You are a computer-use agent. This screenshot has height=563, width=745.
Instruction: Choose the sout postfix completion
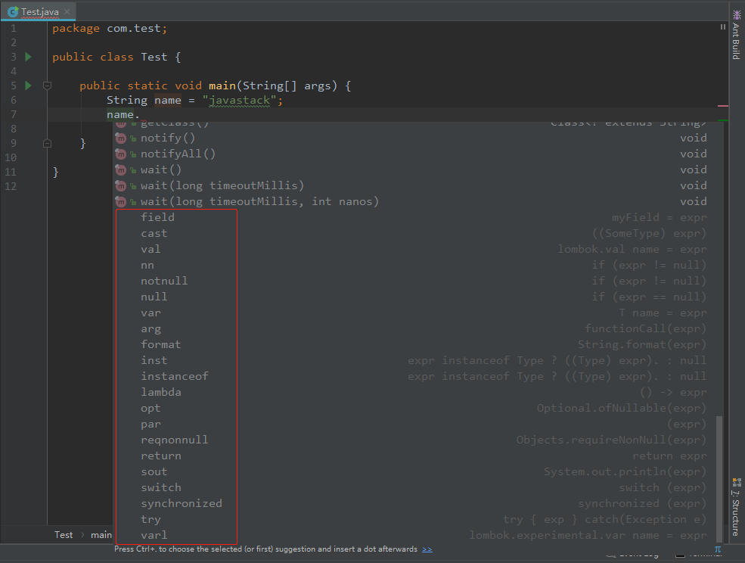coord(154,471)
